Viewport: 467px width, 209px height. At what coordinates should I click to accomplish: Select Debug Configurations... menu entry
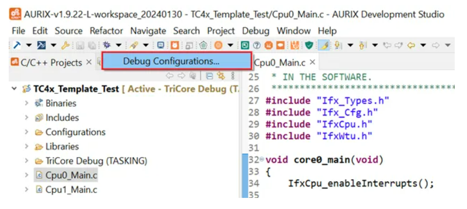(171, 61)
